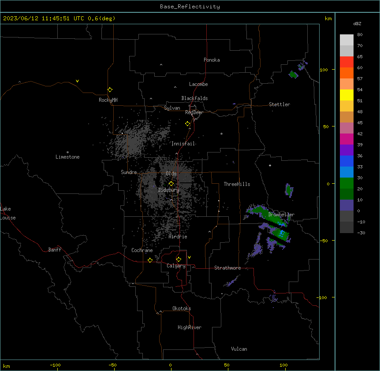380x371 pixels.
Task: Click the Blackfalds label
Action: [x=194, y=98]
